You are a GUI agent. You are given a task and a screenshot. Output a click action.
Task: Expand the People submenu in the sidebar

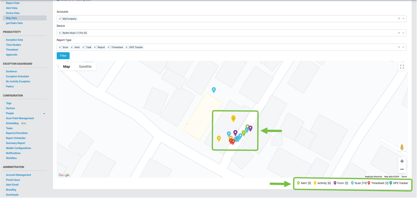[x=44, y=113]
